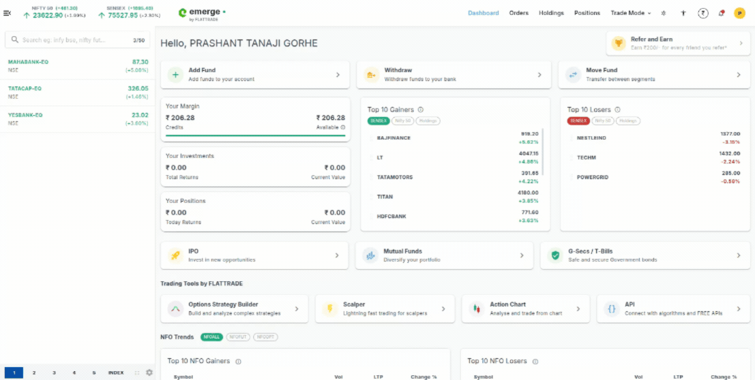Click the G-Secs / T-Bills chevron
The width and height of the screenshot is (755, 380).
[x=739, y=255]
